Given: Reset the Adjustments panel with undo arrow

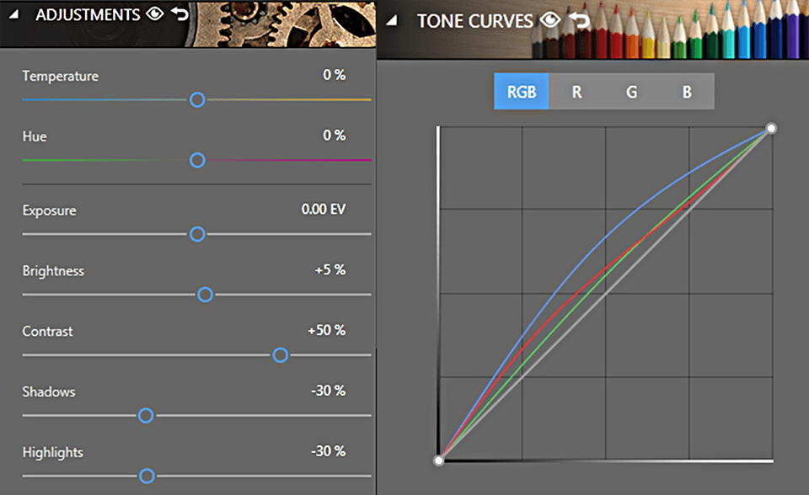Looking at the screenshot, I should (179, 14).
